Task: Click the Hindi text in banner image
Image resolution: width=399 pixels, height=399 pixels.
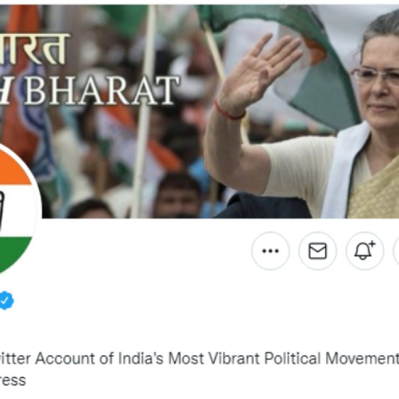Action: pyautogui.click(x=34, y=49)
